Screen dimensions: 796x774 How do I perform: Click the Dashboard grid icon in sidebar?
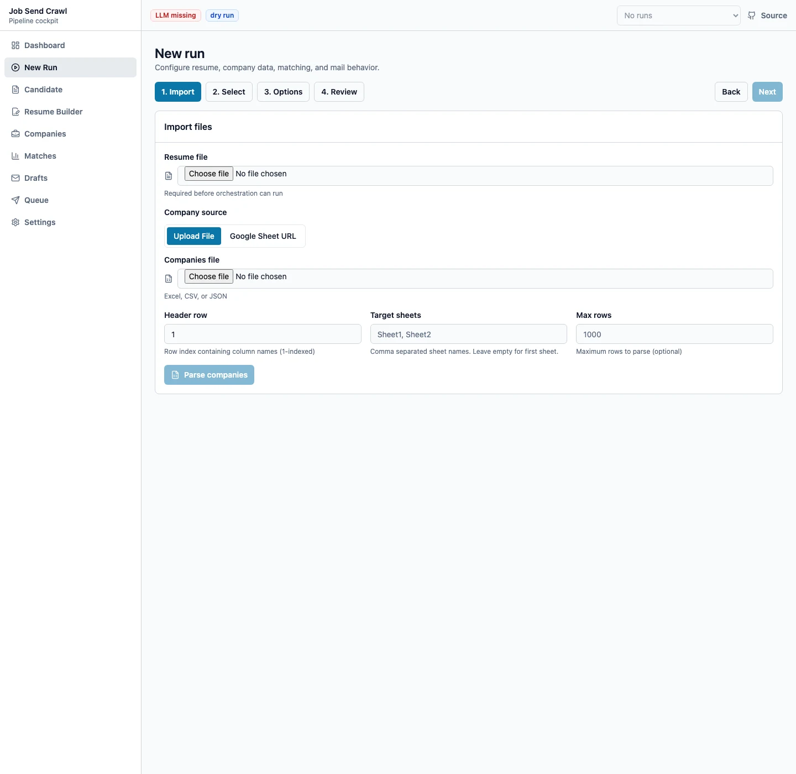[x=15, y=45]
